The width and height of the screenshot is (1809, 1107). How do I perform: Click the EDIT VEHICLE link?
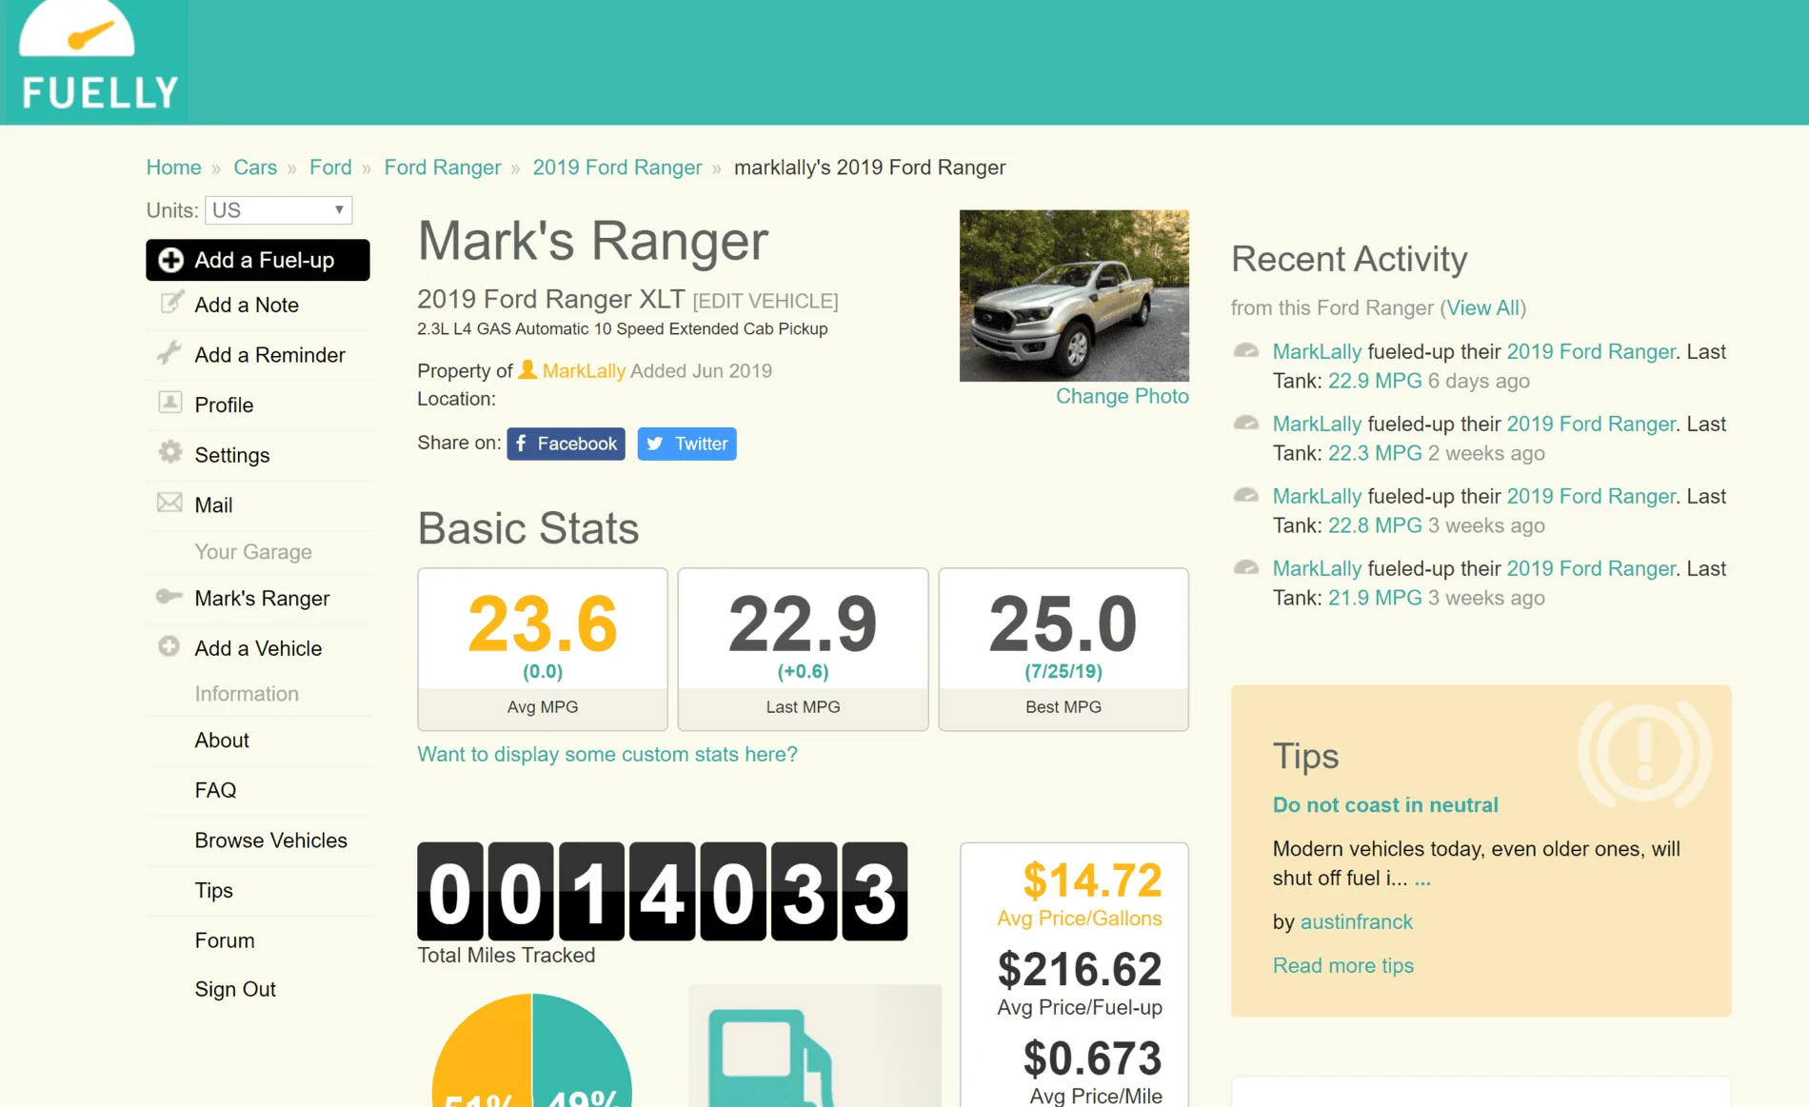tap(765, 301)
